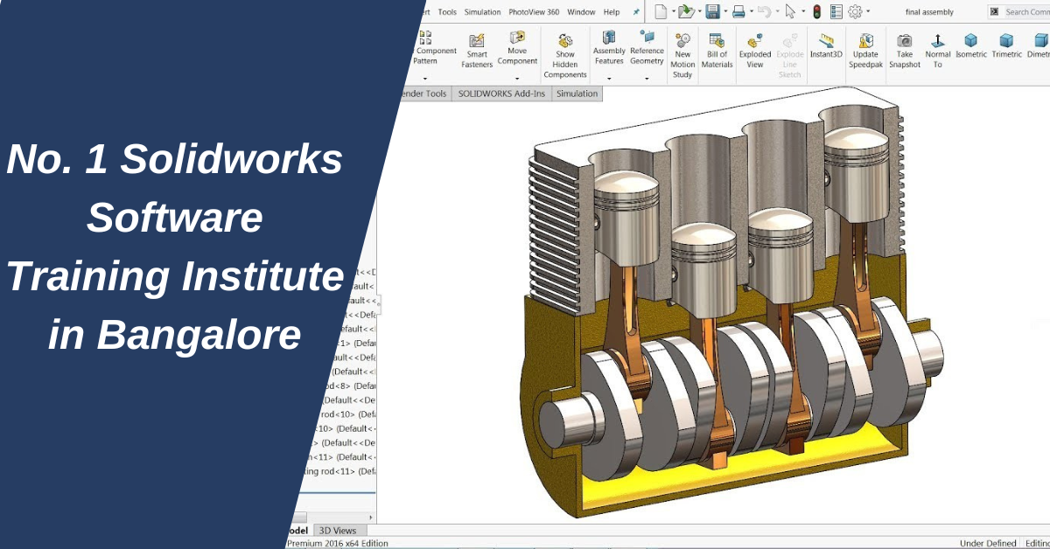The width and height of the screenshot is (1050, 549).
Task: Open the Help menu
Action: pos(612,12)
